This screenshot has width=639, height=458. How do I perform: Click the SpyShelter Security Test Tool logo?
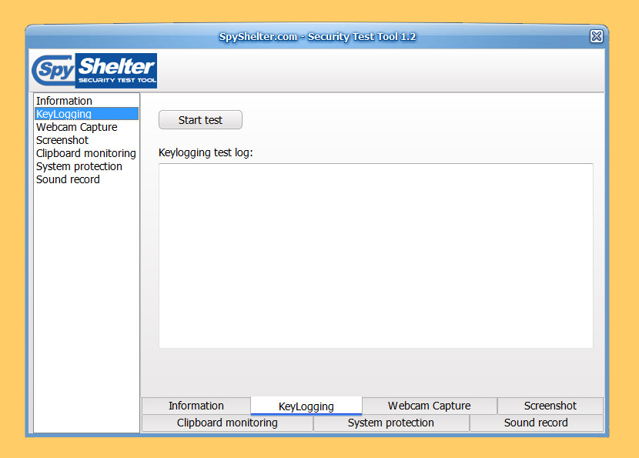[x=94, y=71]
